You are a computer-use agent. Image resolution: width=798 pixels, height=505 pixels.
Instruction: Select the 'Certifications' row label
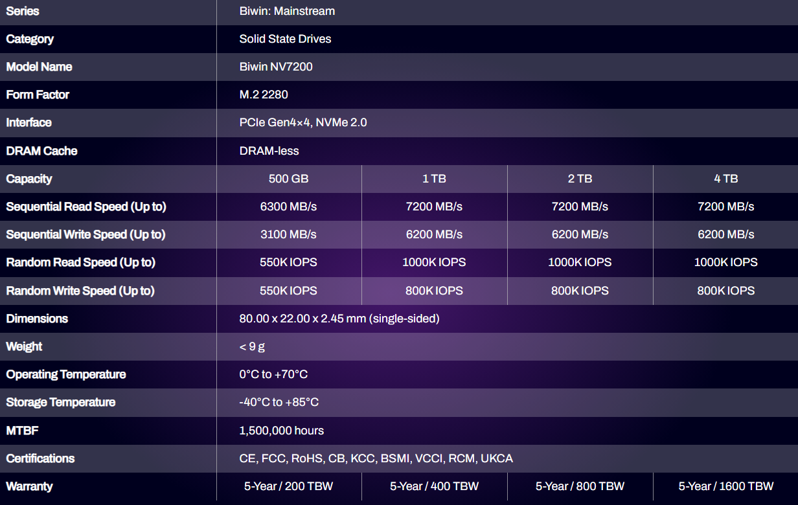(x=40, y=458)
